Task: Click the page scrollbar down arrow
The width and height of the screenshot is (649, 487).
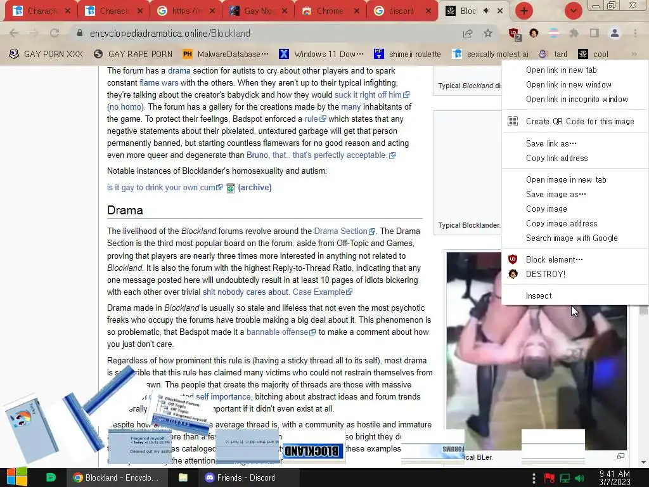Action: pos(643,462)
